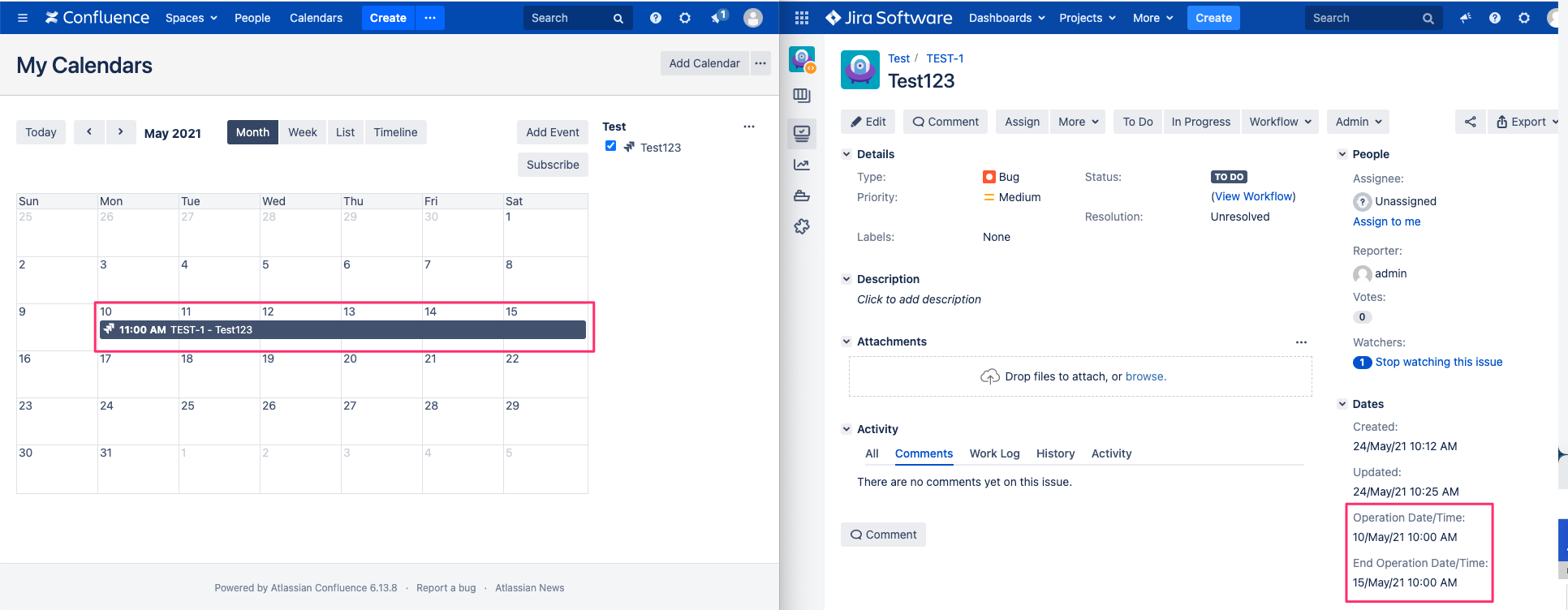Open Calendars in Confluence header
This screenshot has height=610, width=1568.
point(316,18)
